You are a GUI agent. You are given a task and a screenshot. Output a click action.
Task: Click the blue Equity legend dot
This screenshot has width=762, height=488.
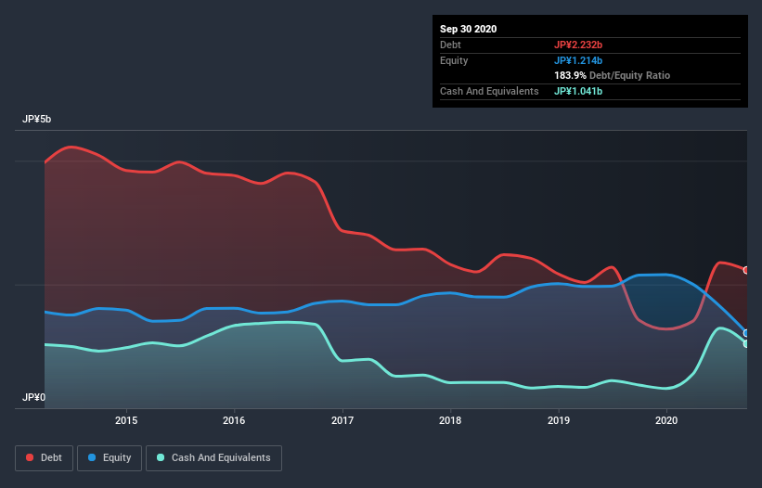coord(92,457)
